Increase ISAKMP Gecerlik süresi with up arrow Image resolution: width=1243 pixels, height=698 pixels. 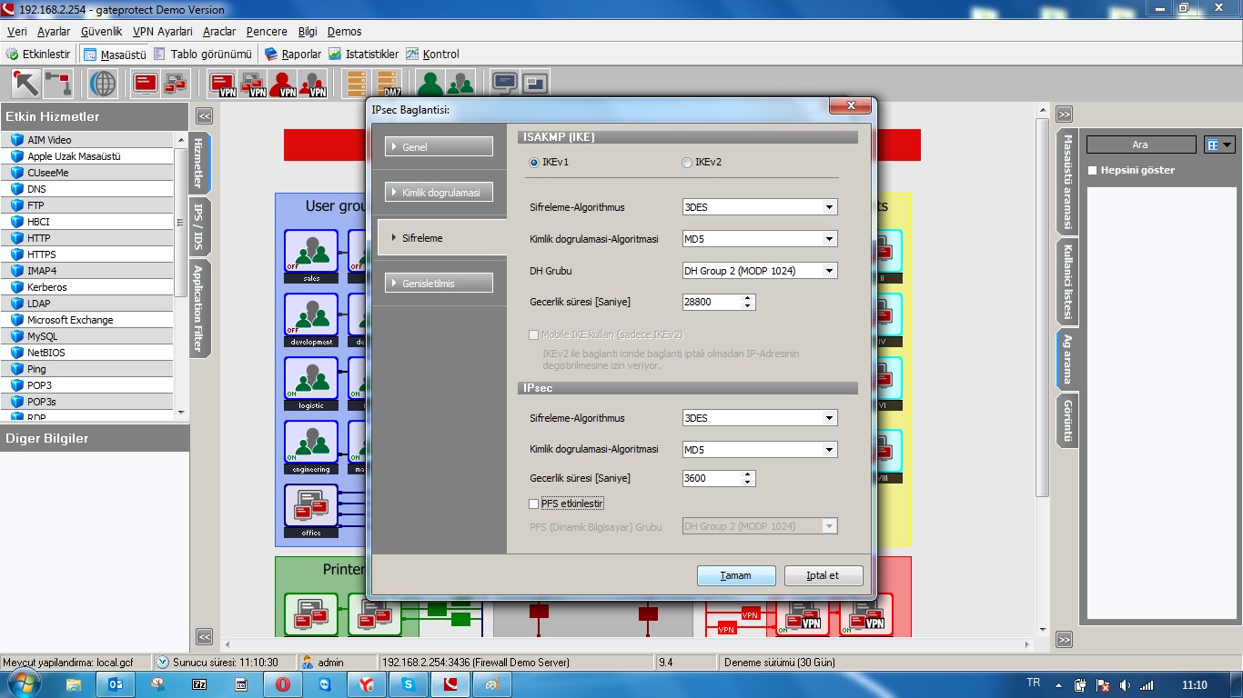tap(748, 298)
